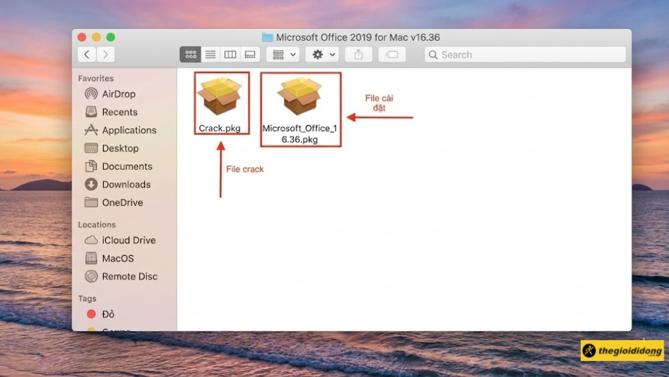Click the Share toolbar button
Image resolution: width=669 pixels, height=377 pixels.
coord(359,55)
